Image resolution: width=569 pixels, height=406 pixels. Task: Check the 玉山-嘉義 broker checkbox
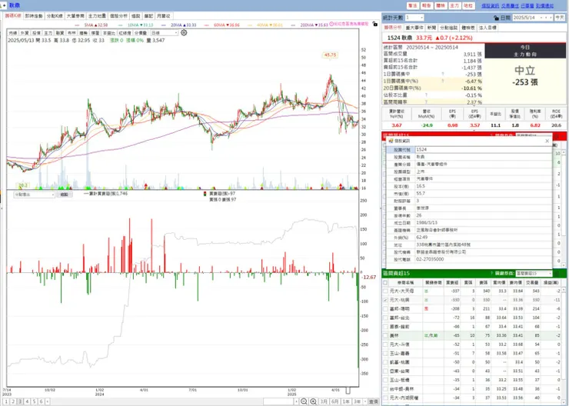385,354
